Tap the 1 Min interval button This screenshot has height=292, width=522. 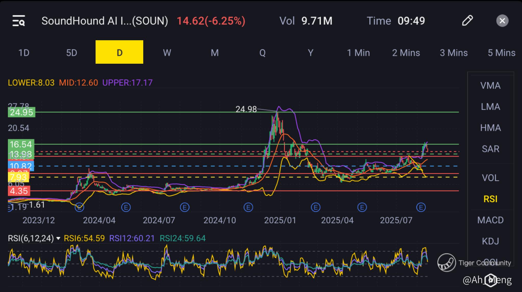point(358,53)
